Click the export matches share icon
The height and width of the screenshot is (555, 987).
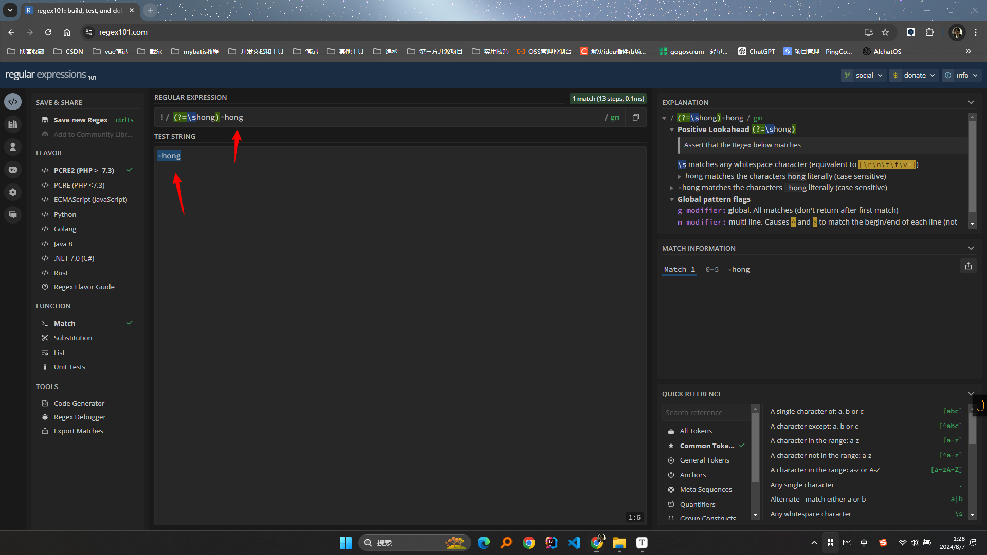point(968,266)
